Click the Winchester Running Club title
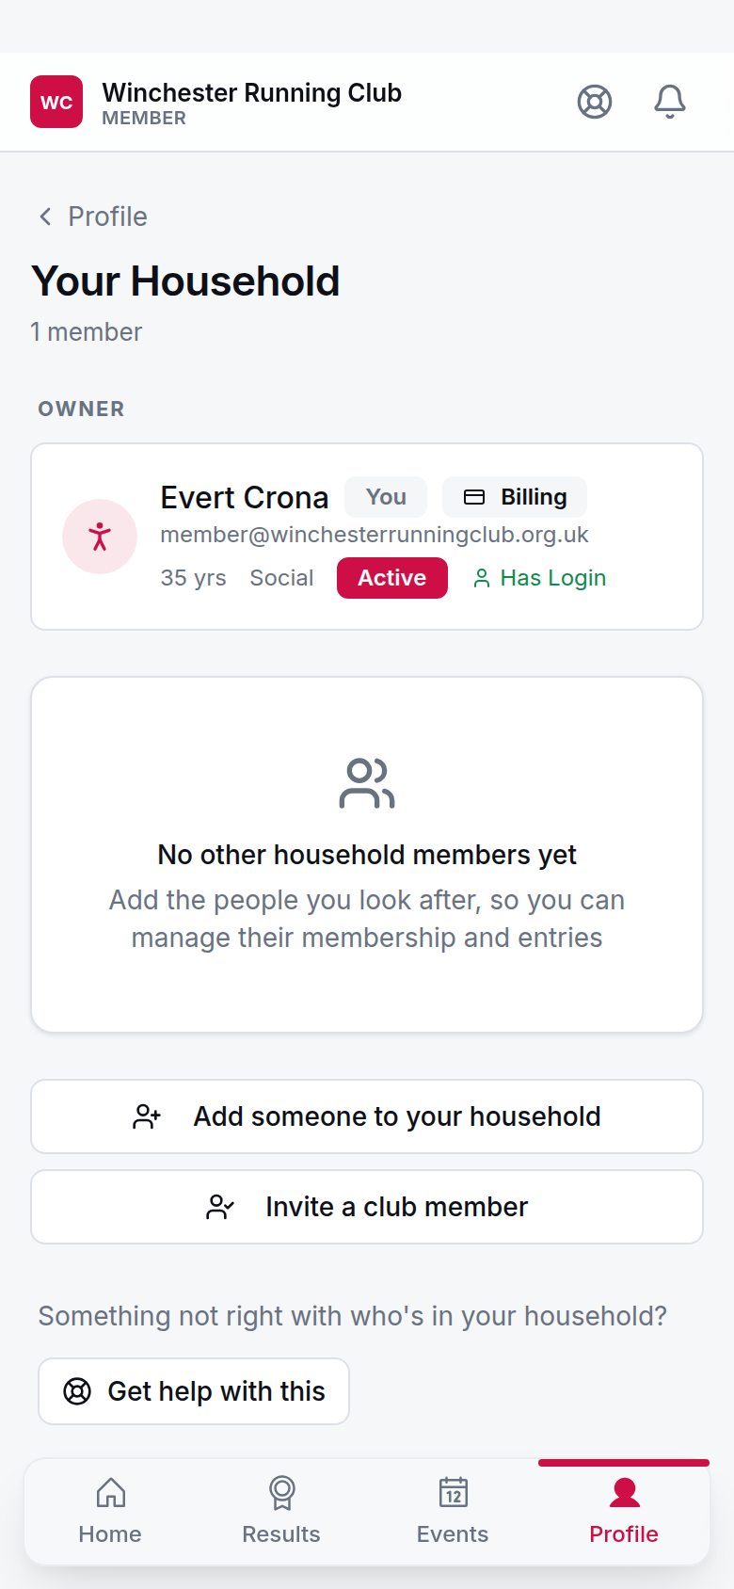 [252, 92]
